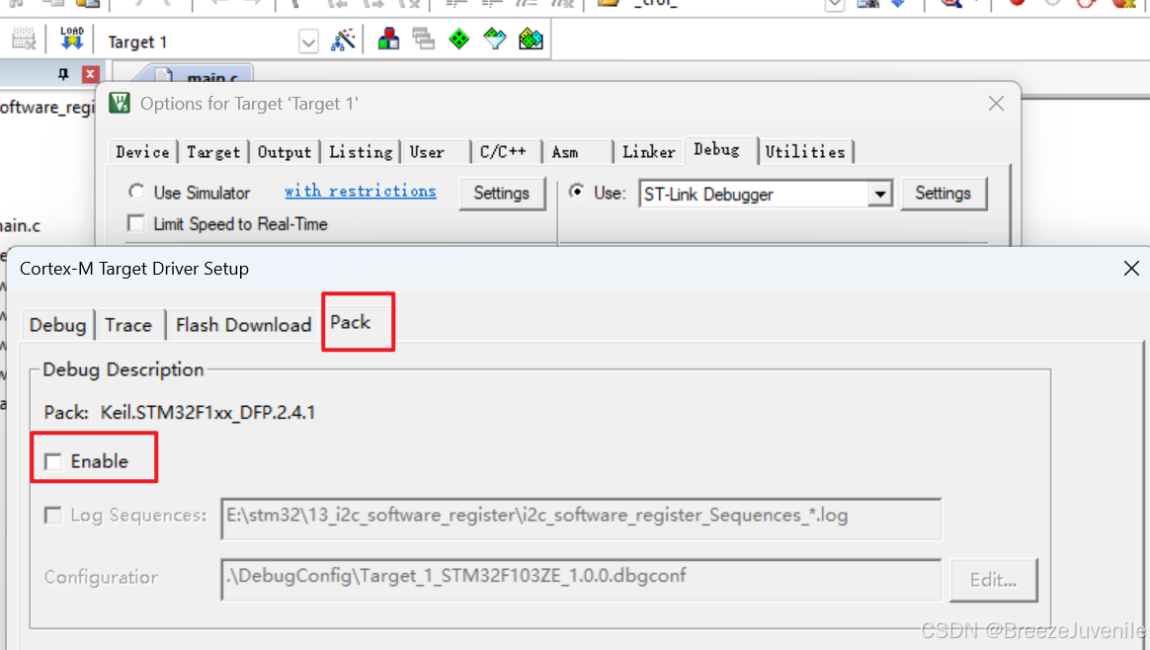
Task: Click the grayed batch build icon left of LOAD
Action: click(24, 39)
